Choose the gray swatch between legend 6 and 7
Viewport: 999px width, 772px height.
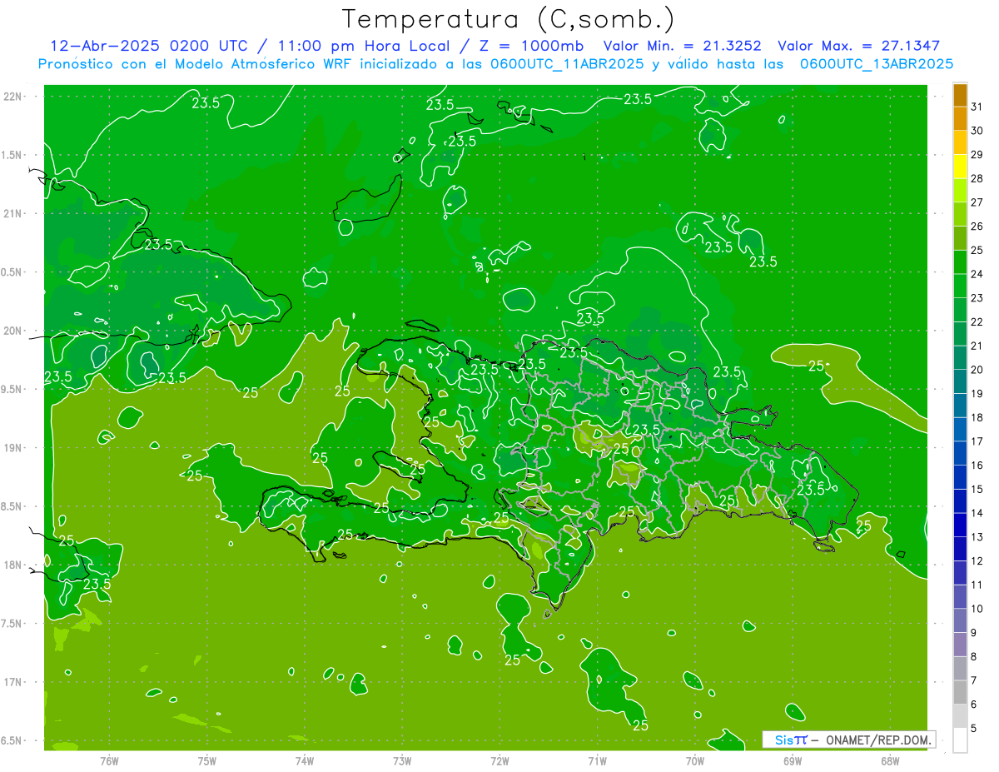point(960,692)
